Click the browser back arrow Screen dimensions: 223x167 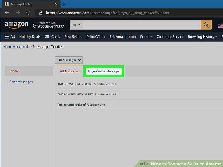tap(7, 13)
